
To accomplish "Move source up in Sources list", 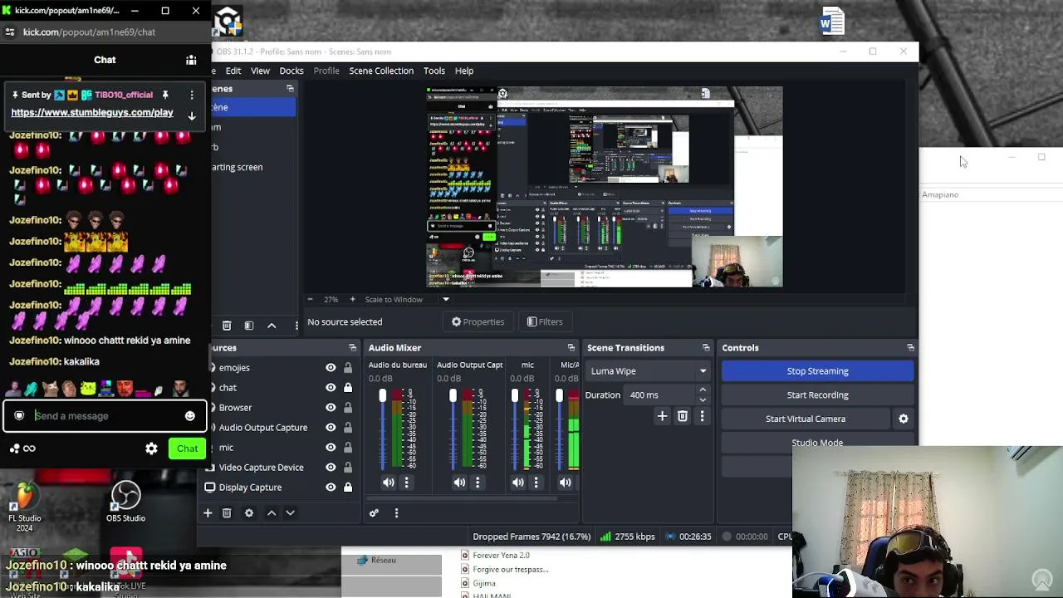I will tap(272, 513).
